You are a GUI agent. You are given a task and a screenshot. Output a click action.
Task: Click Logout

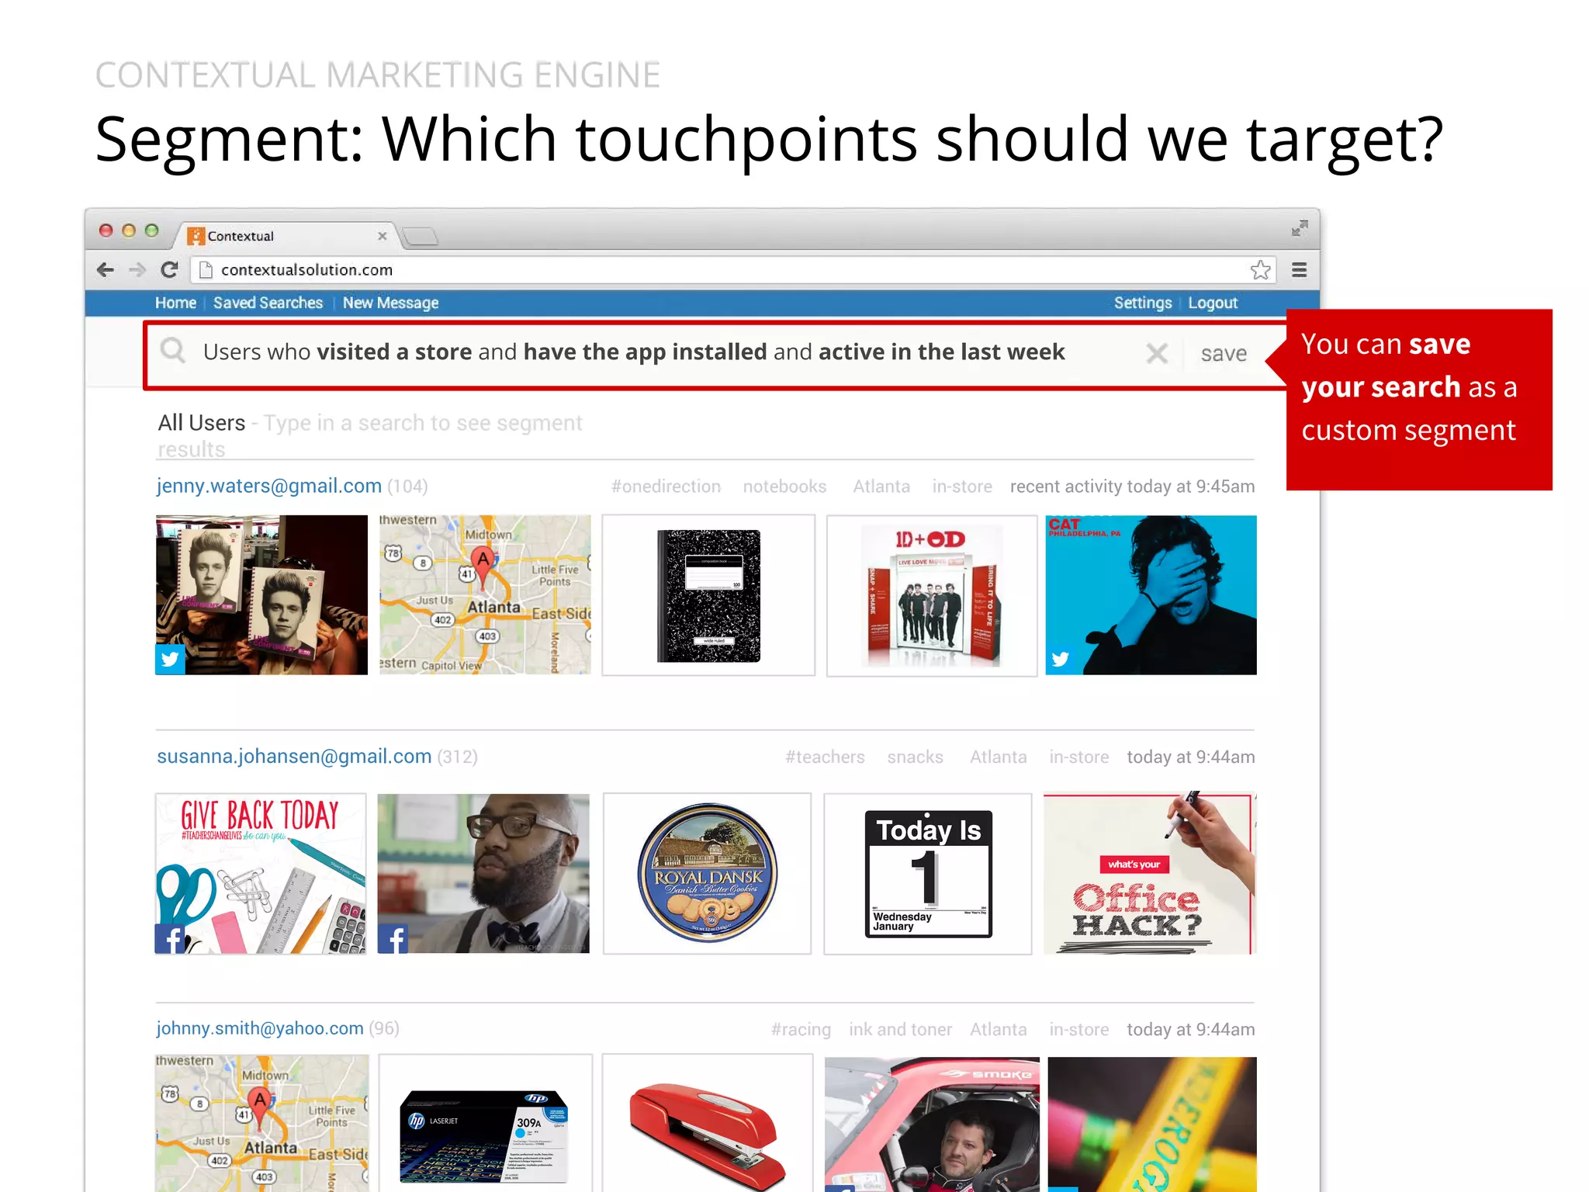(1213, 303)
